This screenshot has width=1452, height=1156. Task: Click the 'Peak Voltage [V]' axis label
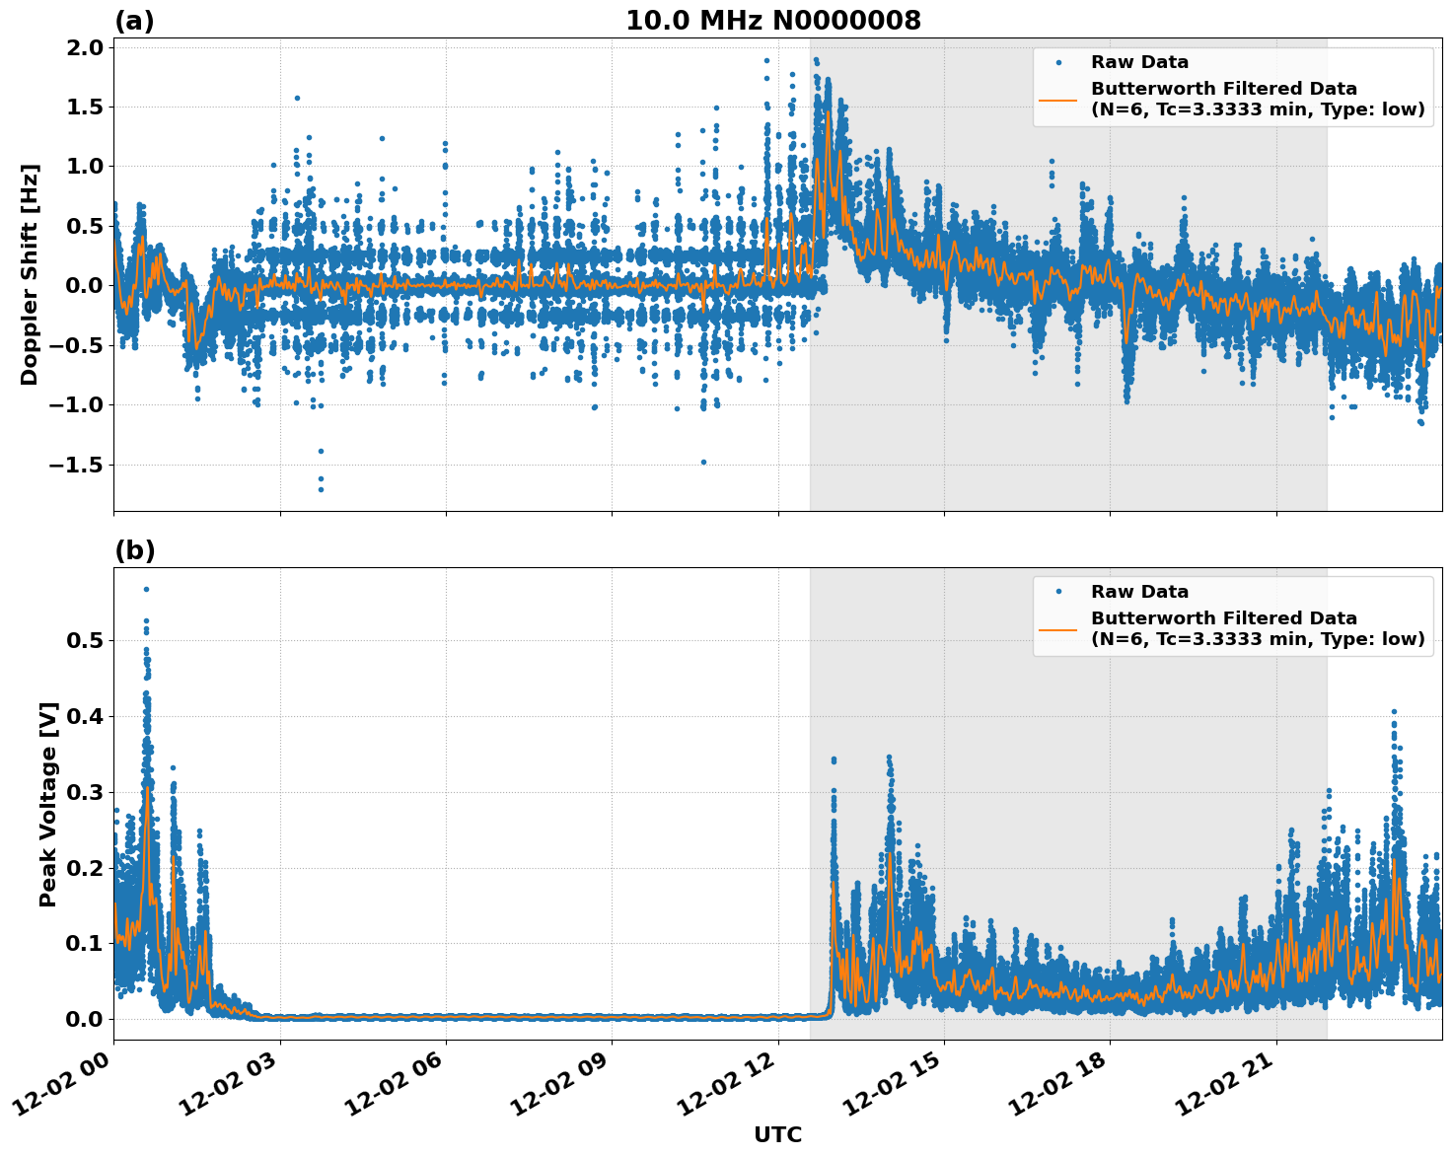(x=48, y=804)
